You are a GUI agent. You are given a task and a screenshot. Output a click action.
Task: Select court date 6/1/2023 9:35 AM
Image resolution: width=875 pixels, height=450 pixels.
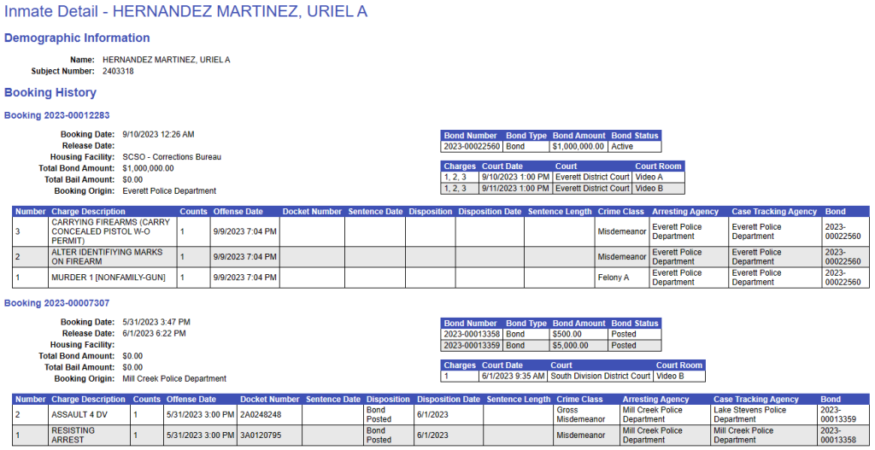point(514,376)
